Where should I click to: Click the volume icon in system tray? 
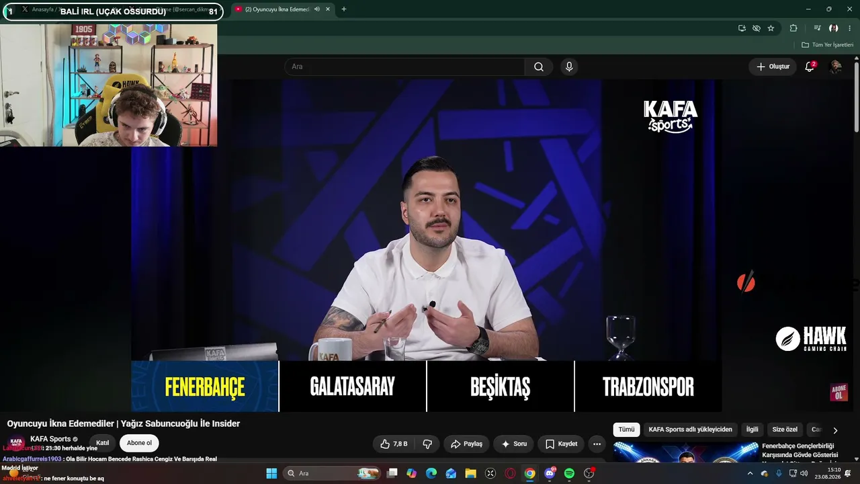tap(804, 473)
